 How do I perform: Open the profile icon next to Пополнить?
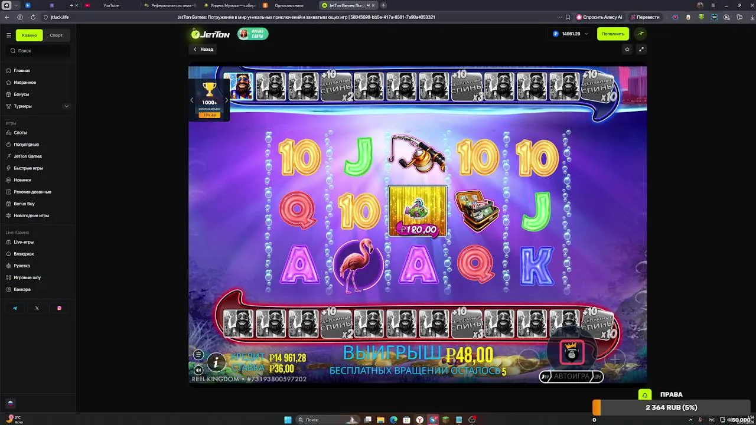click(640, 34)
